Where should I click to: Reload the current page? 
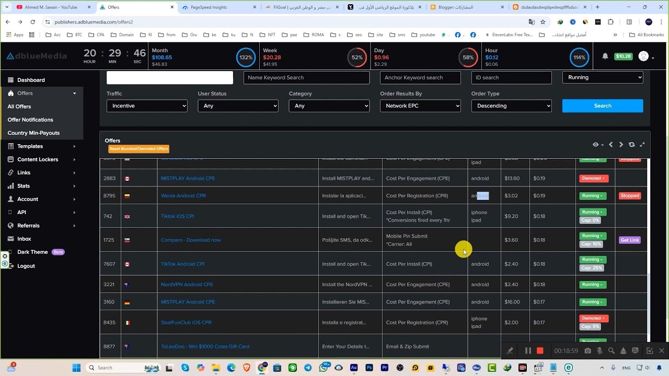coord(33,22)
